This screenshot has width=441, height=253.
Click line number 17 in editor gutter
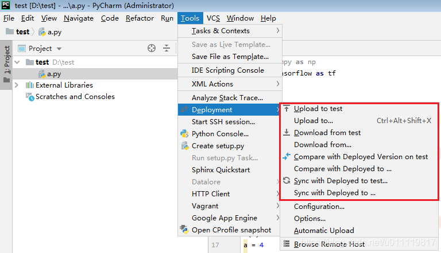[215, 245]
